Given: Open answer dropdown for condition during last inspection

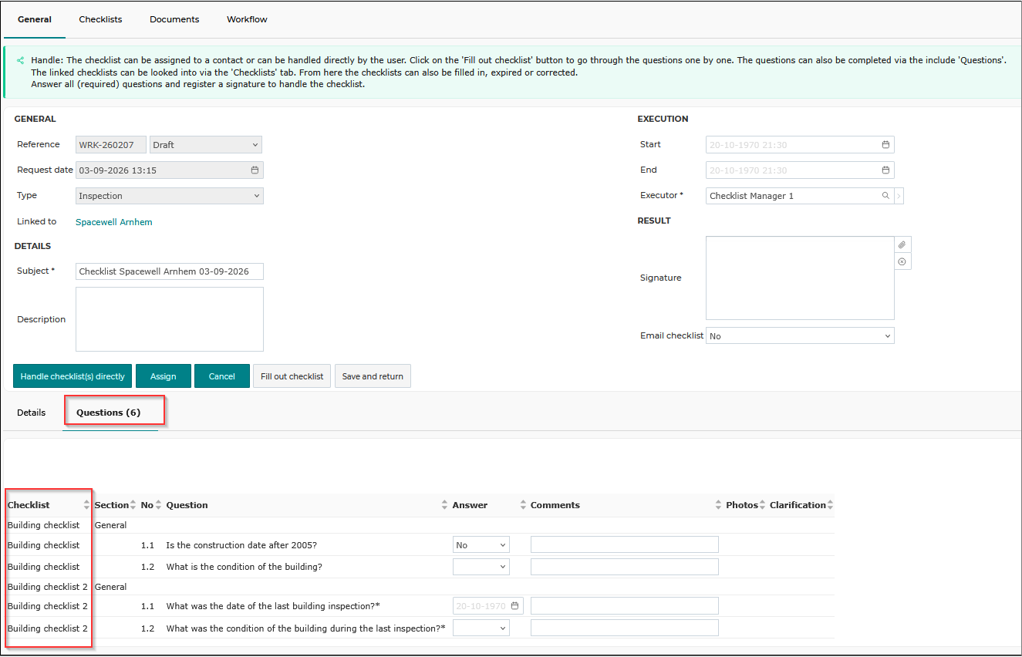Looking at the screenshot, I should [x=481, y=628].
